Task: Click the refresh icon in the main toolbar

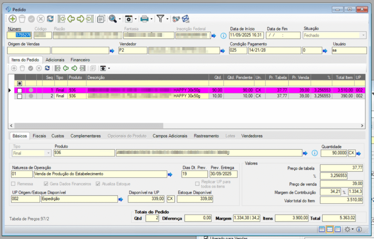Action: pyautogui.click(x=50, y=19)
